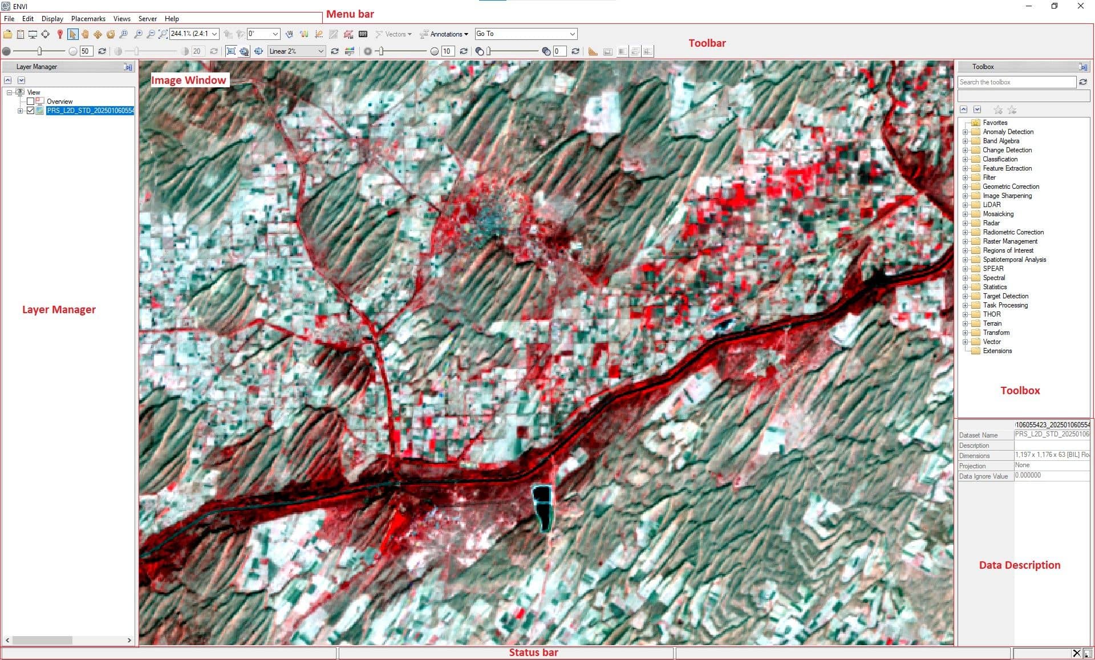Image resolution: width=1095 pixels, height=660 pixels.
Task: Expand the Classification toolbox folder
Action: click(x=965, y=159)
